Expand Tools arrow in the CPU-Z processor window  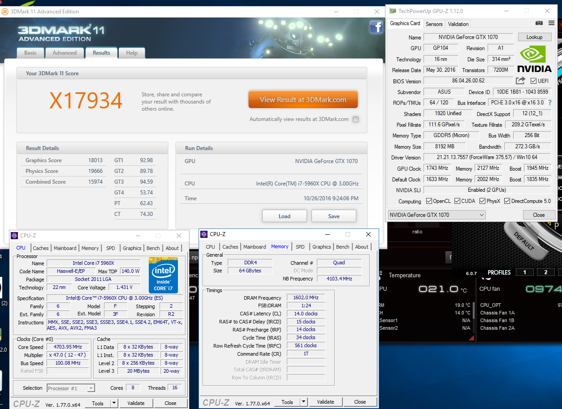pos(114,403)
